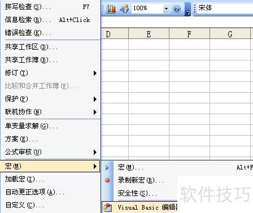Open the Excel Help question-mark icon
The width and height of the screenshot is (253, 213).
click(177, 9)
